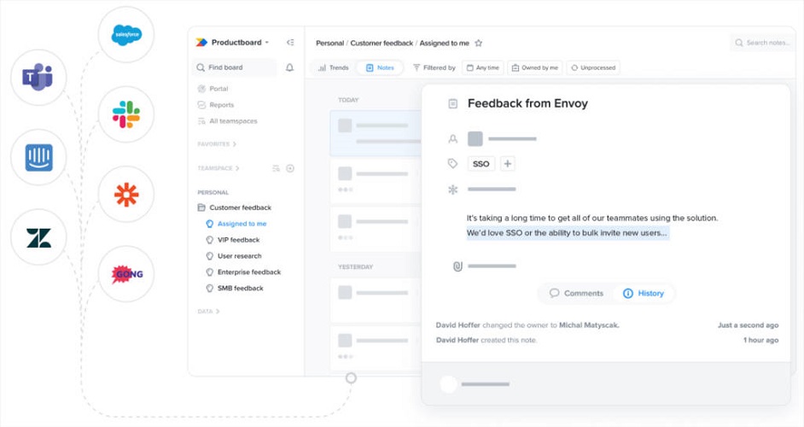Click the Zendesk integration icon
Image resolution: width=804 pixels, height=427 pixels.
[x=38, y=237]
